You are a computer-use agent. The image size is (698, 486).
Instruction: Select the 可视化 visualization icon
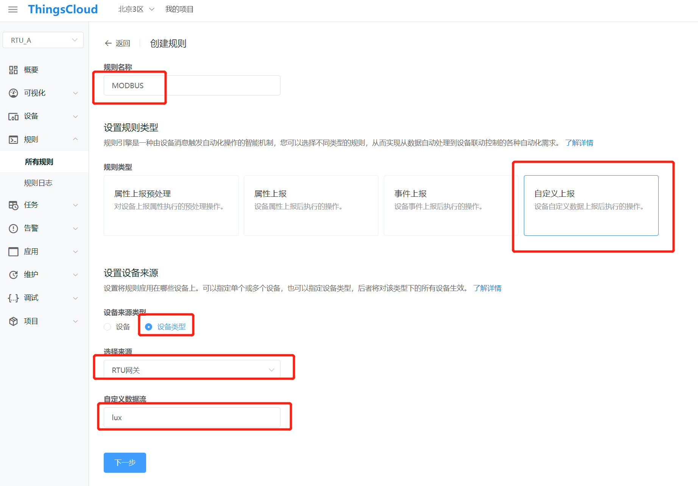click(x=13, y=93)
